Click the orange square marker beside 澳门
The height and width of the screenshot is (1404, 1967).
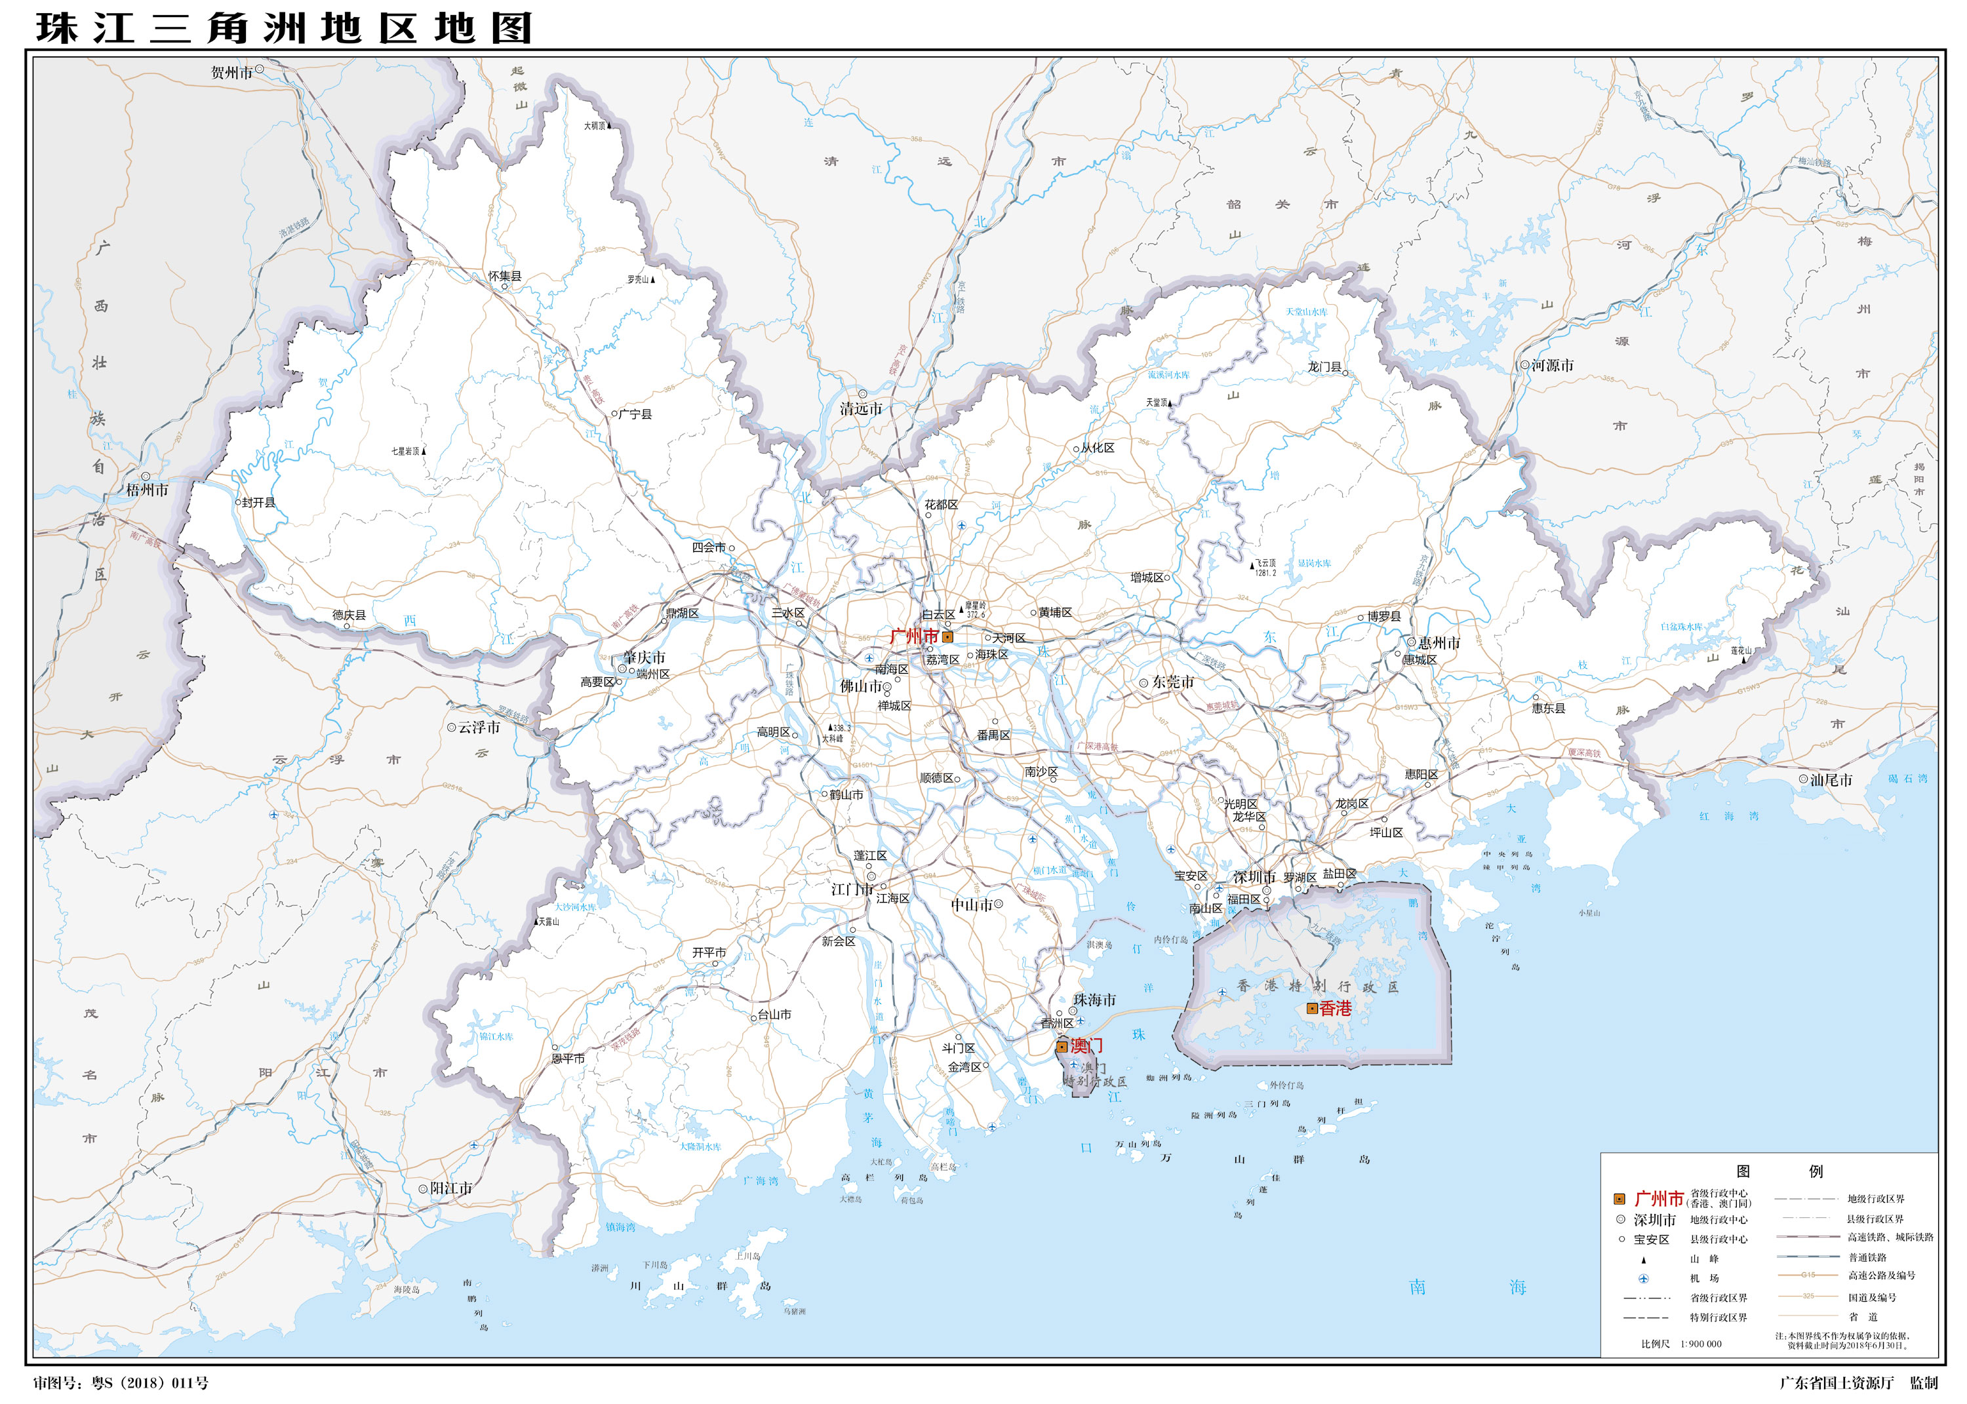point(1062,1047)
